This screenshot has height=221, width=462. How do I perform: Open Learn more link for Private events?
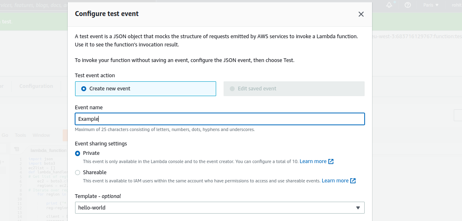[x=313, y=161]
